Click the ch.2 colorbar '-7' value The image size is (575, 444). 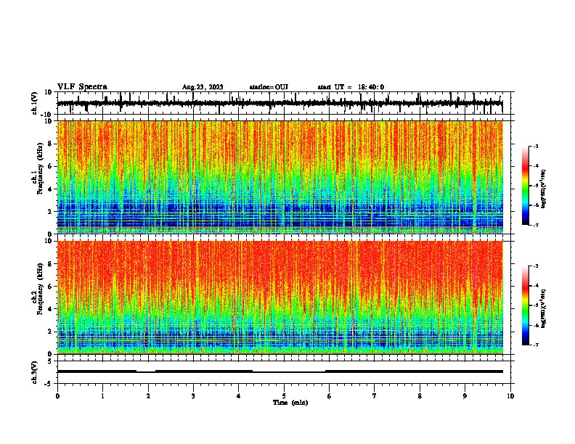[x=535, y=345]
